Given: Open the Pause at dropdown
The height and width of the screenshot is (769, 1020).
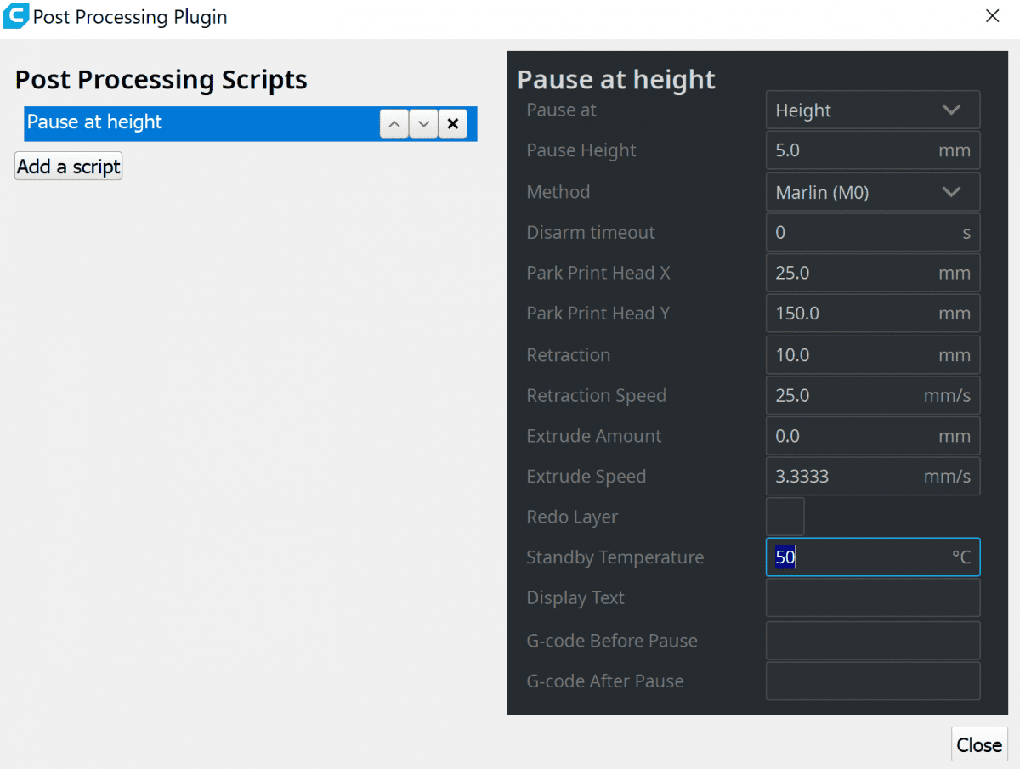Looking at the screenshot, I should [872, 110].
